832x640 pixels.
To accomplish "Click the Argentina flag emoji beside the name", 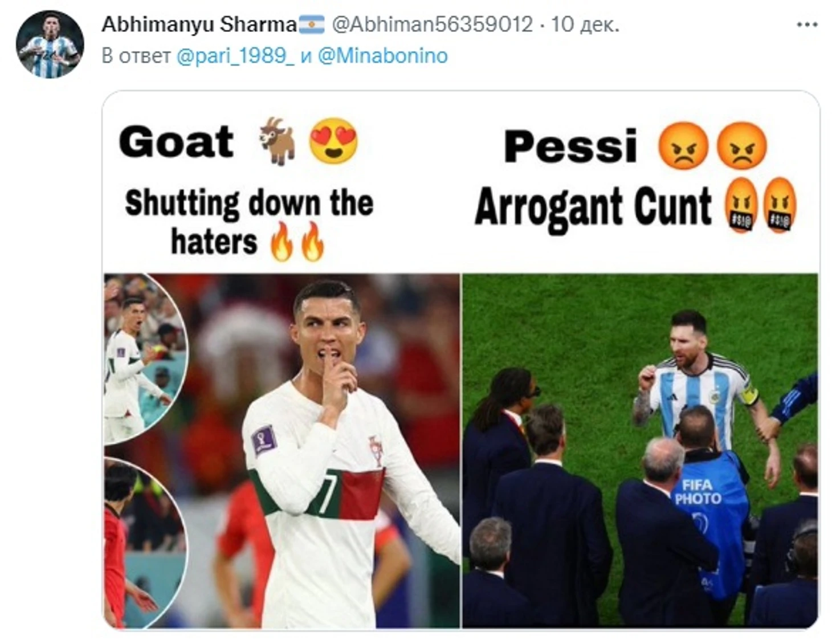I will (x=312, y=25).
